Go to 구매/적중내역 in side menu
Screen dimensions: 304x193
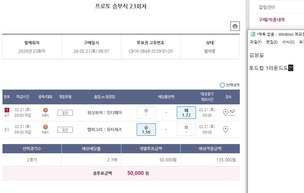(272, 20)
